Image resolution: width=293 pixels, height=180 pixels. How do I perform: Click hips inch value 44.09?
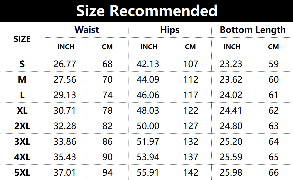coord(148,79)
